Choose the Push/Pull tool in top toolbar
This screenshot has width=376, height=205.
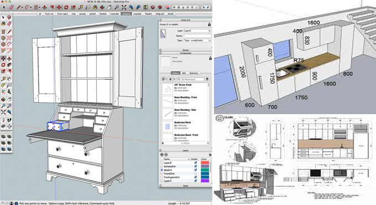(x=45, y=7)
